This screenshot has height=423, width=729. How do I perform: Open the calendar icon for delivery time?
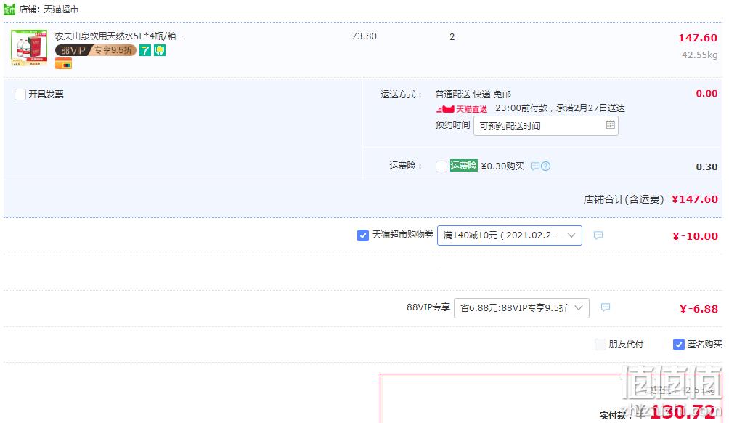pos(610,125)
